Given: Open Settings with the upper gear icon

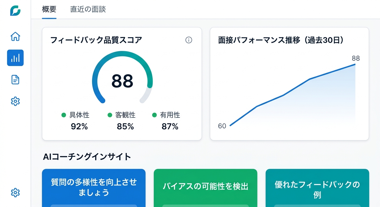Looking at the screenshot, I should [15, 101].
